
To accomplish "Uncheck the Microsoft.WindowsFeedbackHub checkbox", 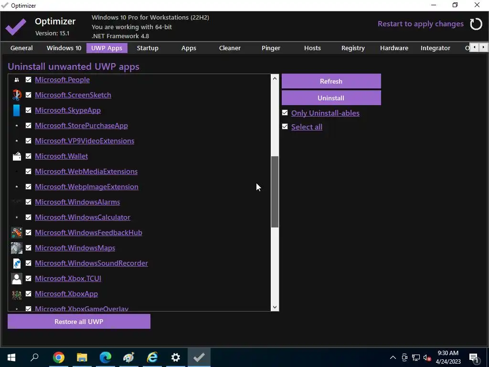I will (x=28, y=233).
